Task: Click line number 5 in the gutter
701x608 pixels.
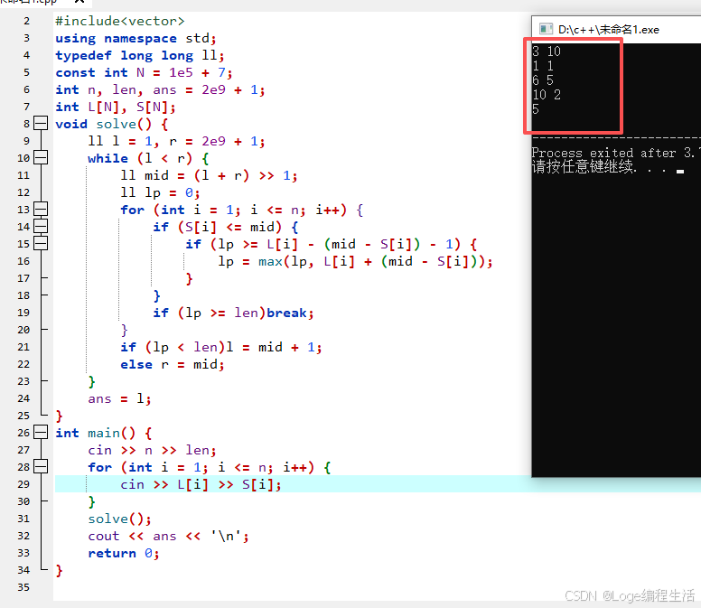Action: point(27,72)
